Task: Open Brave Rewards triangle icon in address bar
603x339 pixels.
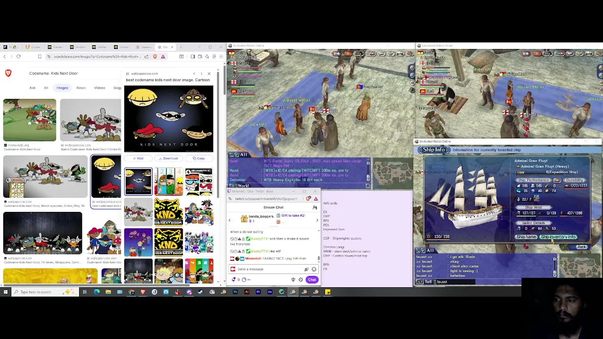Action: tap(163, 56)
